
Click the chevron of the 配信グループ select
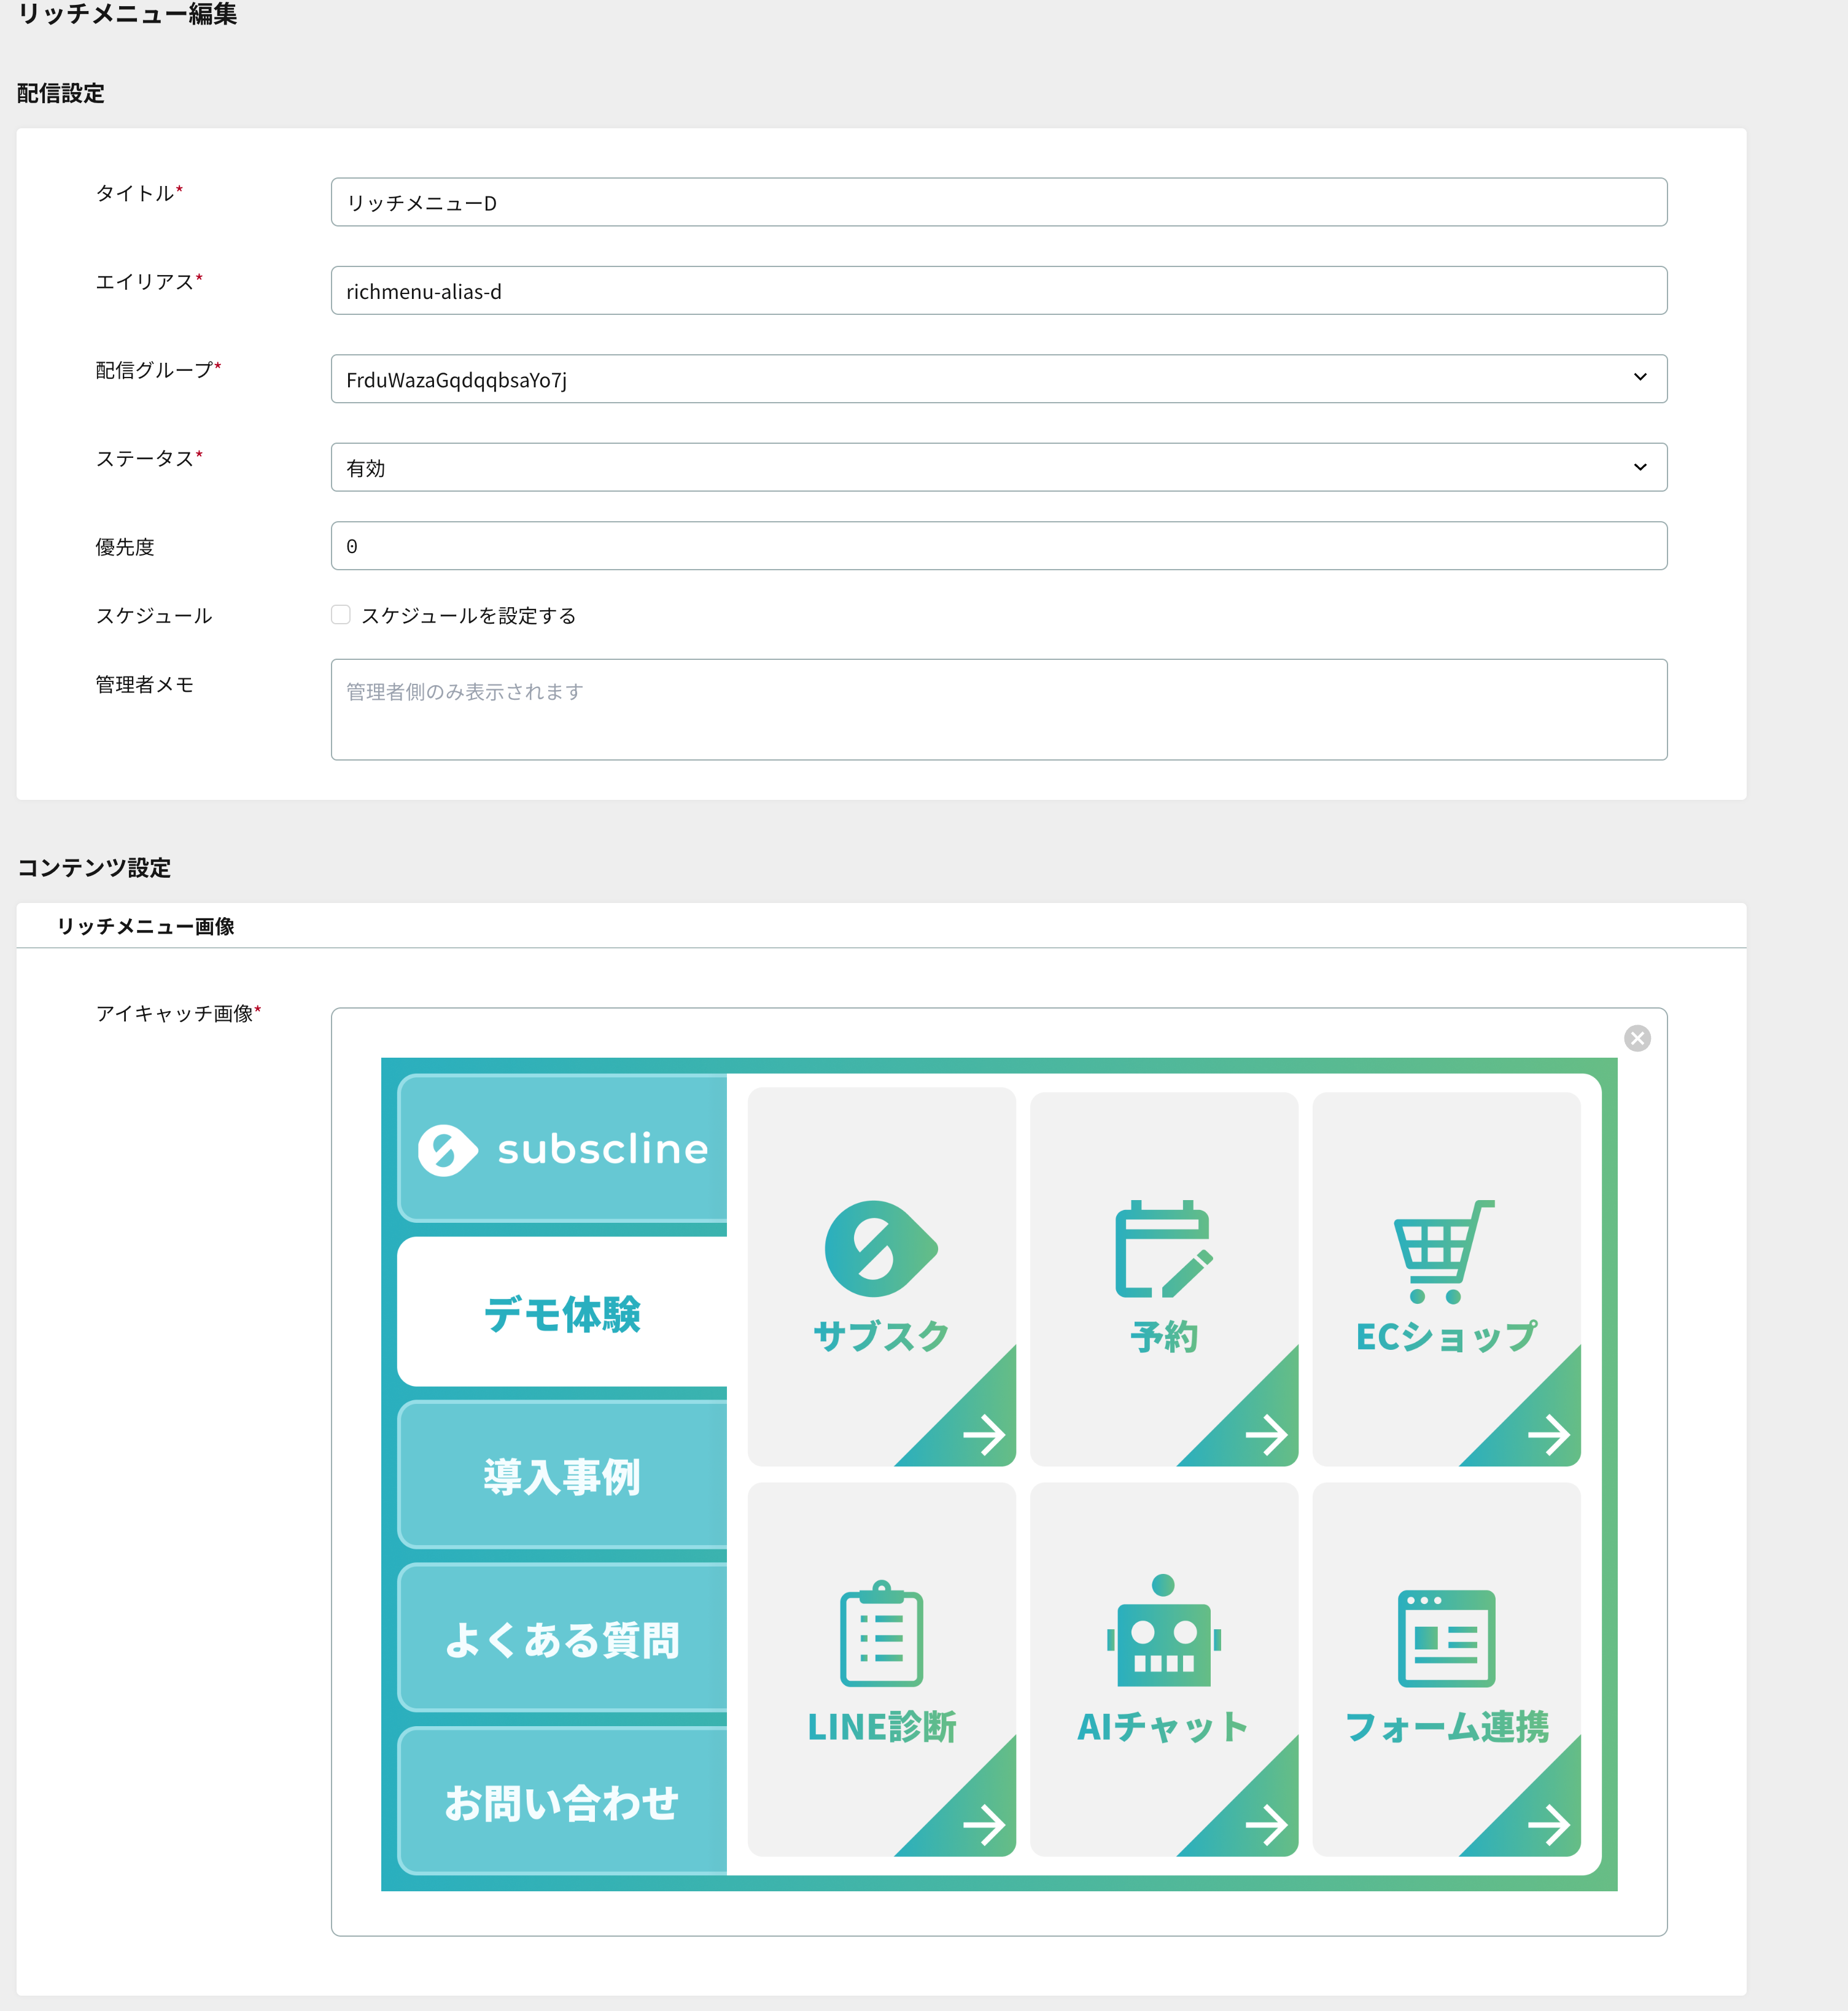pyautogui.click(x=1640, y=377)
